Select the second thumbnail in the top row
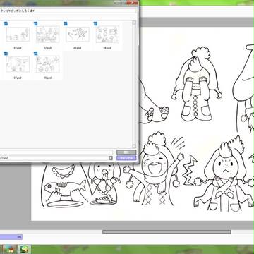This screenshot has height=254, width=254. click(x=47, y=35)
